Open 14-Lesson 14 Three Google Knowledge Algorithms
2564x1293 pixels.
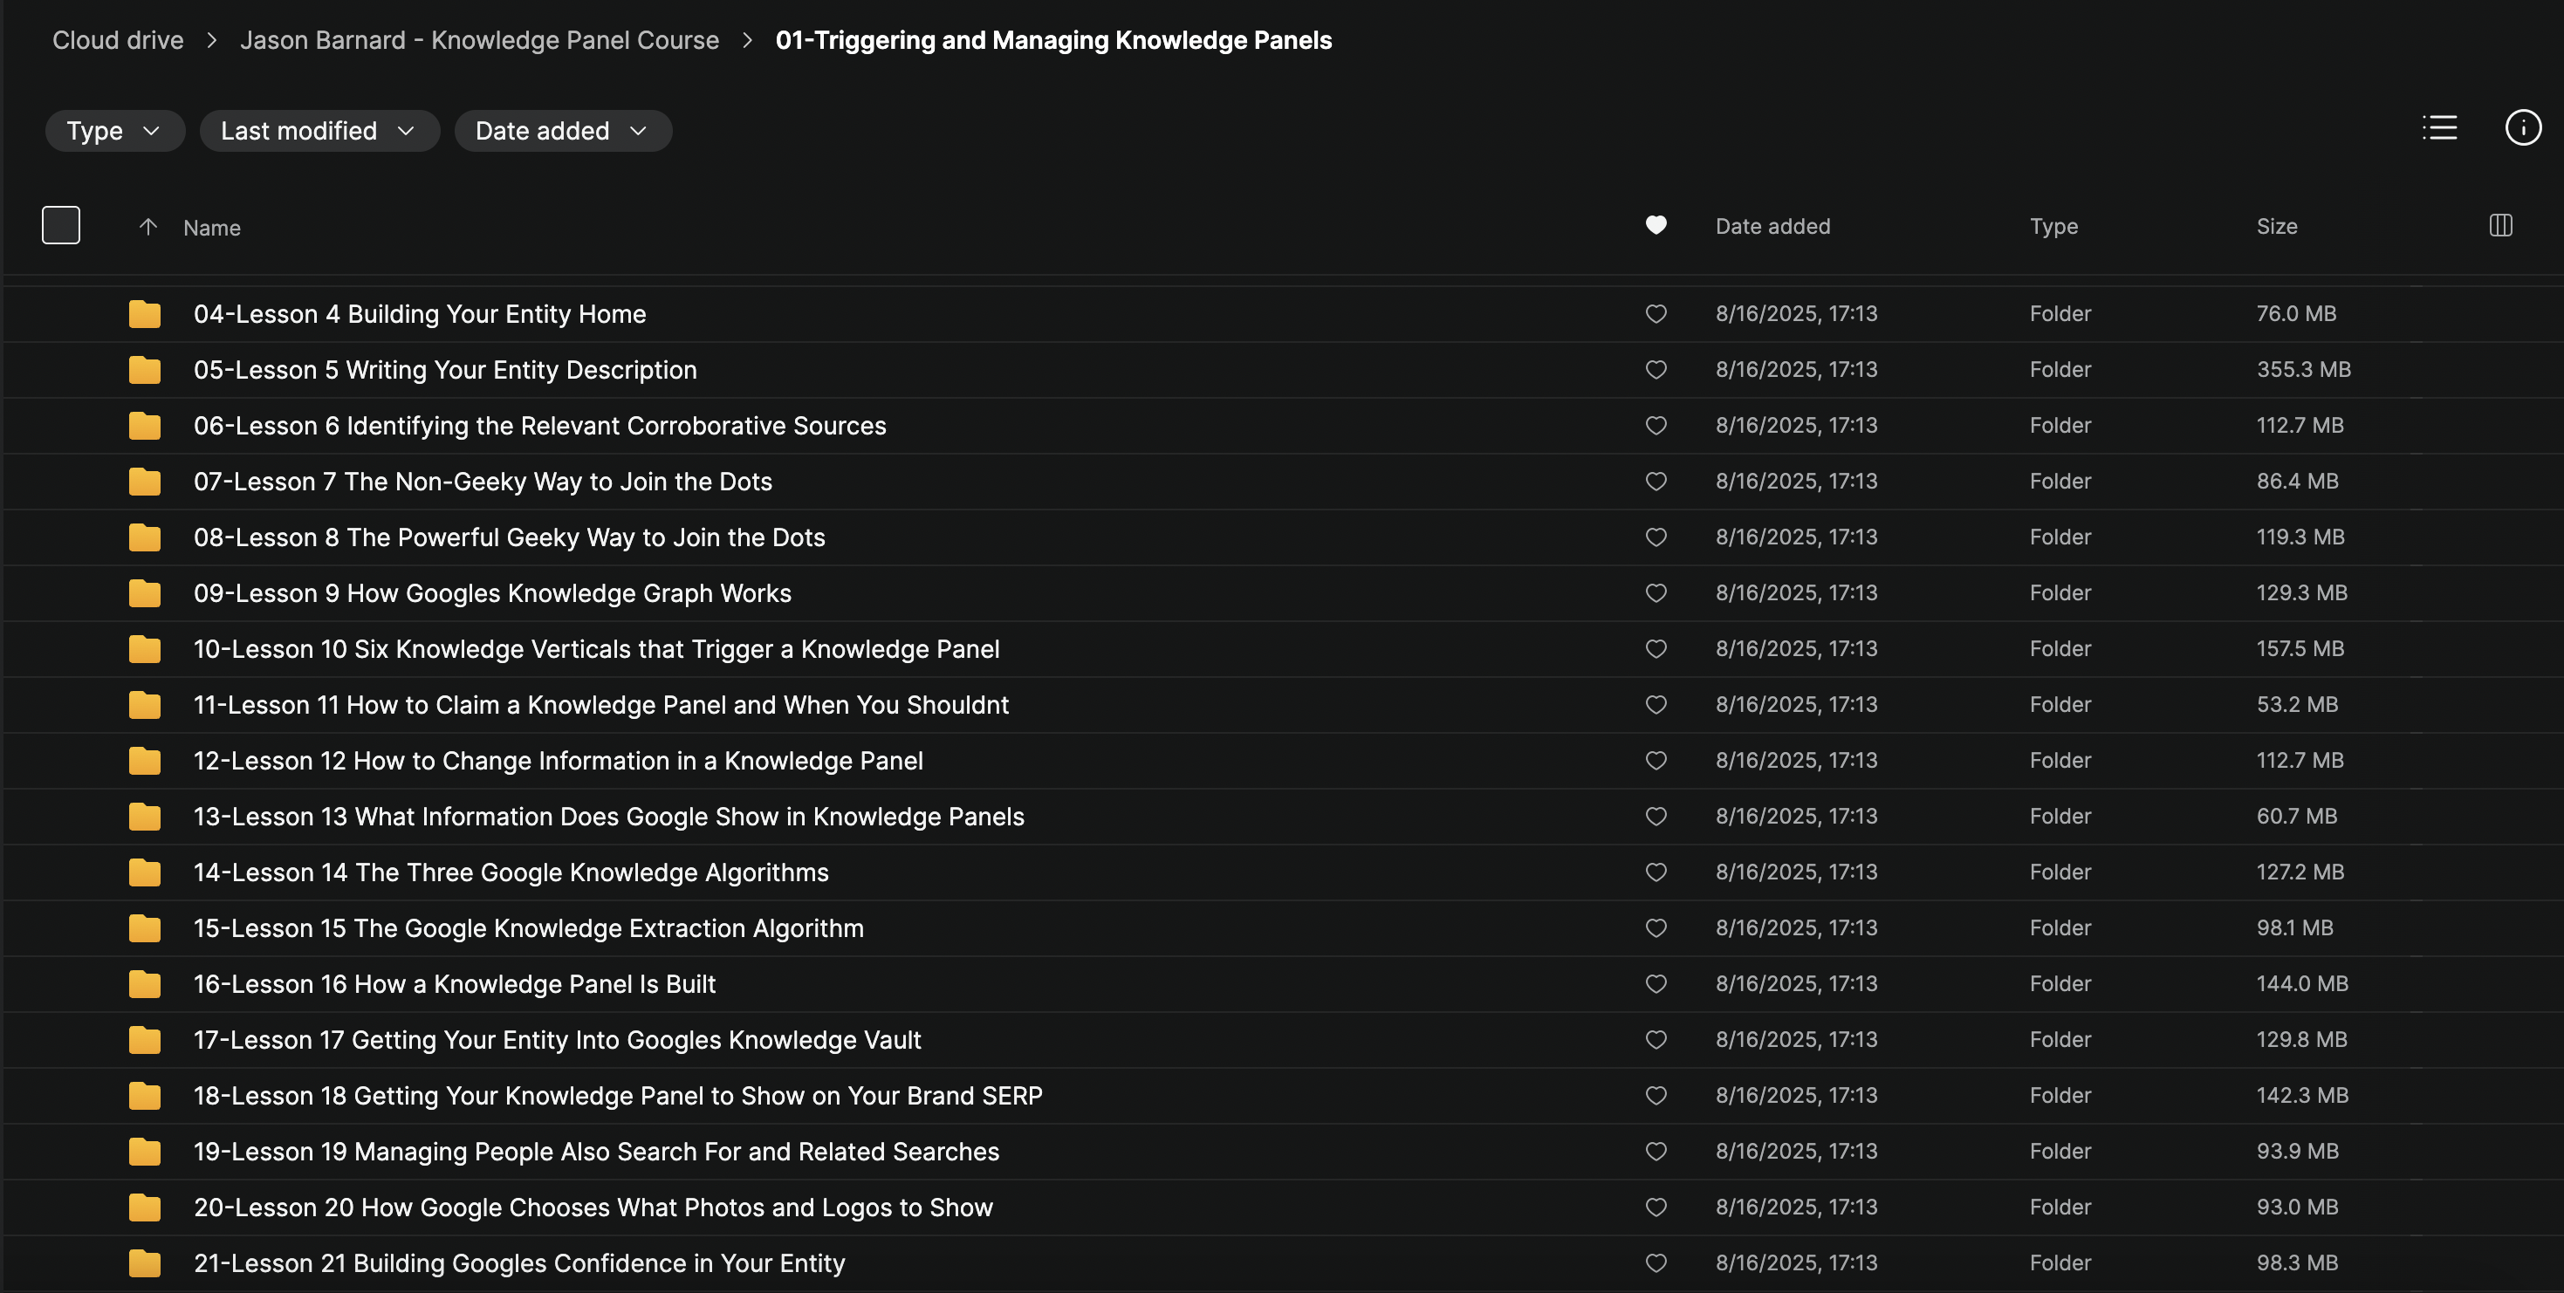[x=511, y=873]
